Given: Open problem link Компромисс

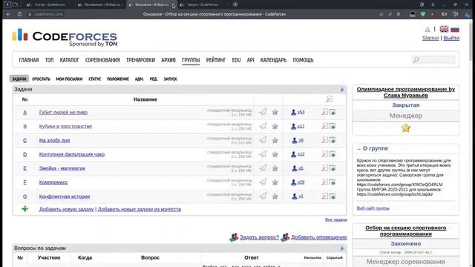Looking at the screenshot, I should point(53,182).
